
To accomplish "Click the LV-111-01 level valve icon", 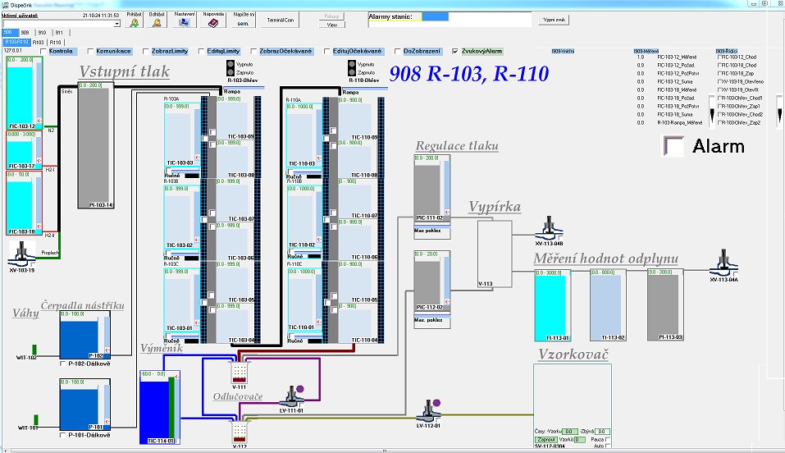I will pyautogui.click(x=292, y=395).
